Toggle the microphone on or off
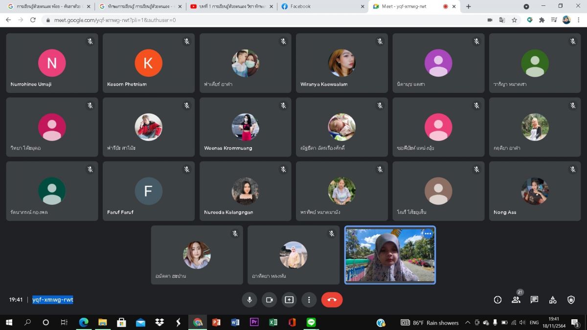The height and width of the screenshot is (330, 587). pos(249,300)
